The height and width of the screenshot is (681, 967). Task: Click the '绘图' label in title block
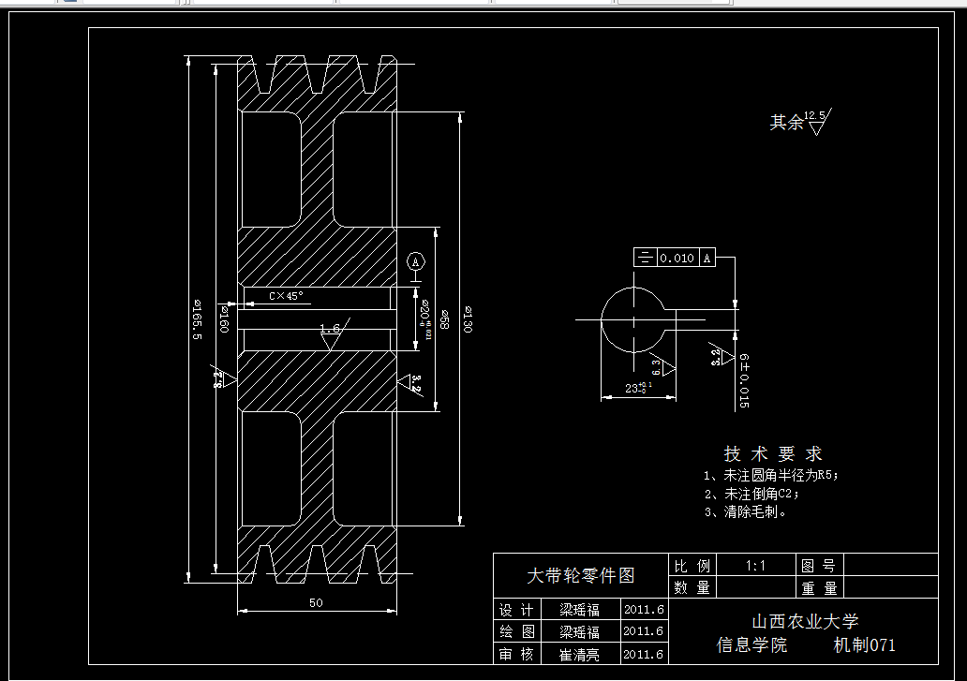[x=517, y=631]
